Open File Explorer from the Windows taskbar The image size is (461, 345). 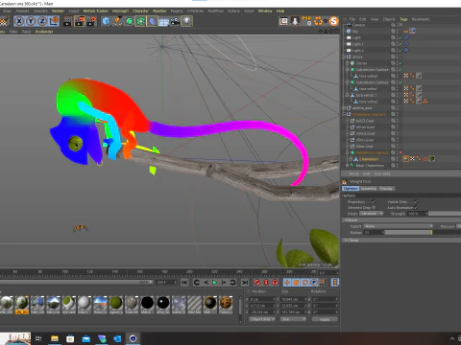(55, 338)
